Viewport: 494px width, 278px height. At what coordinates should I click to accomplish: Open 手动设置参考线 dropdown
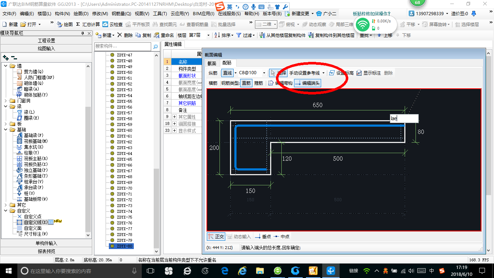click(323, 73)
